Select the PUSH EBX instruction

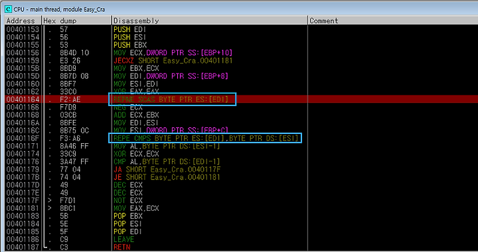point(130,45)
